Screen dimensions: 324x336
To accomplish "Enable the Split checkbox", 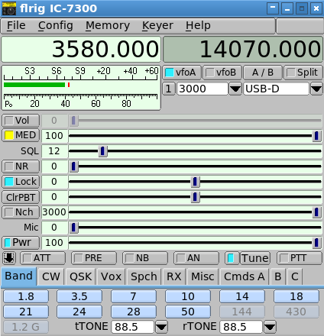I will tap(303, 73).
